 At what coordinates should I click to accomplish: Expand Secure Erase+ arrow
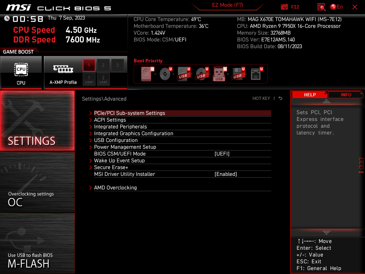[91, 168]
